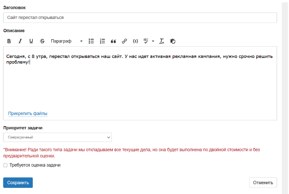The height and width of the screenshot is (194, 289).
Task: Click the Прикрепить файлы link
Action: click(27, 114)
